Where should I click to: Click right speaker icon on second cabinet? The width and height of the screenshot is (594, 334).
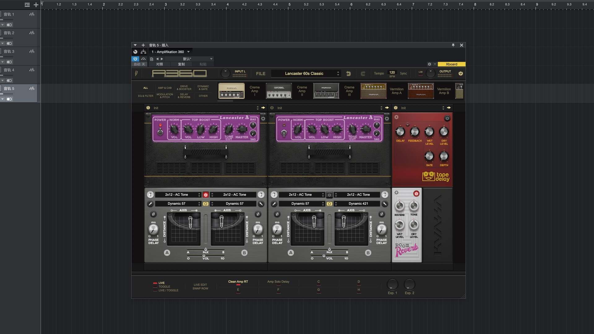click(x=385, y=195)
